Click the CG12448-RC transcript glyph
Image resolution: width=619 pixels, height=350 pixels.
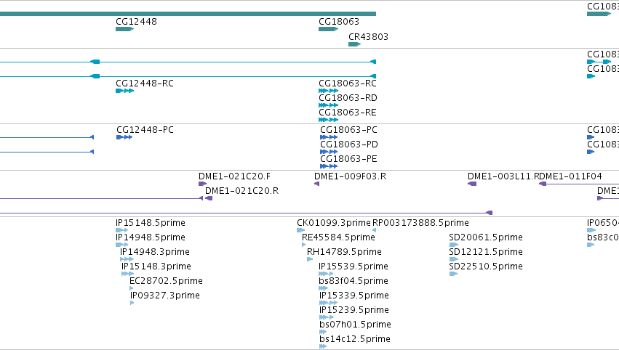125,91
